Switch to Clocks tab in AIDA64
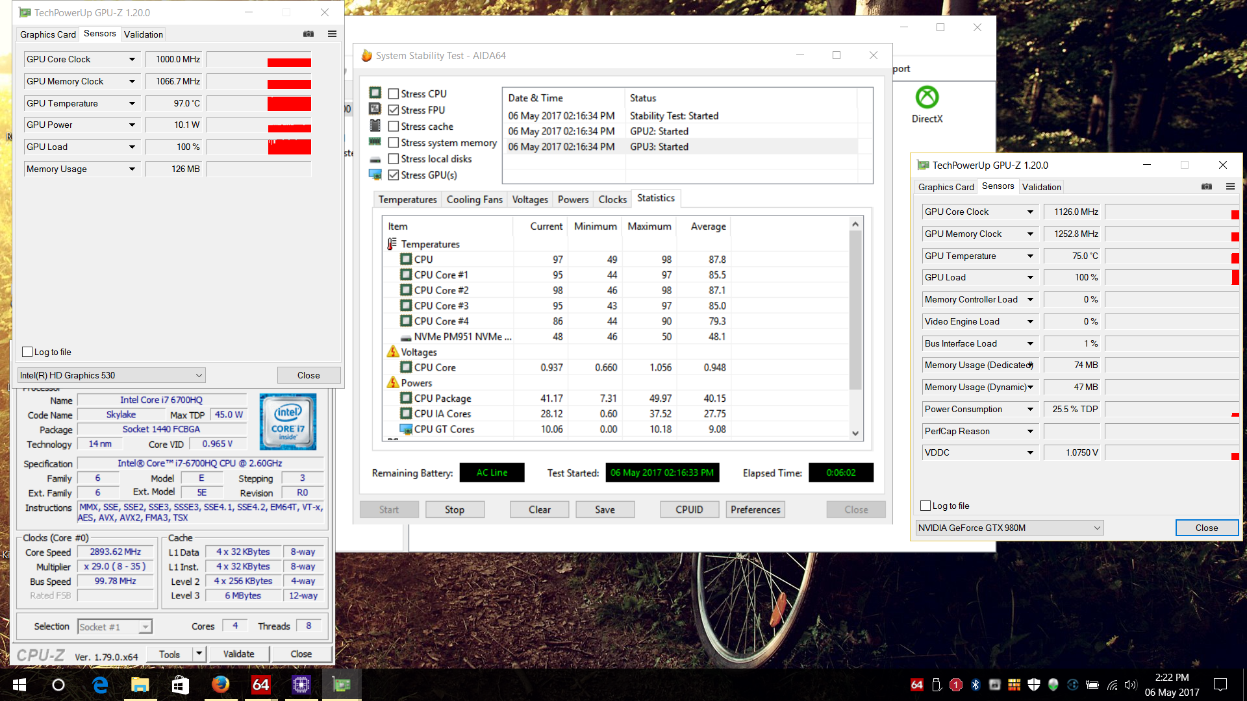1247x701 pixels. coord(612,199)
